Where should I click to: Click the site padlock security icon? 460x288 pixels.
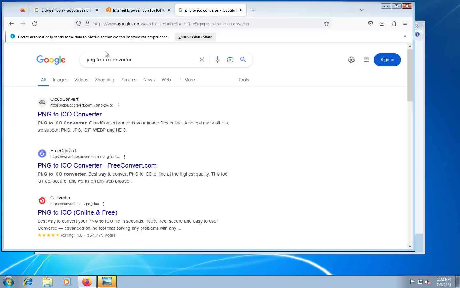(88, 23)
